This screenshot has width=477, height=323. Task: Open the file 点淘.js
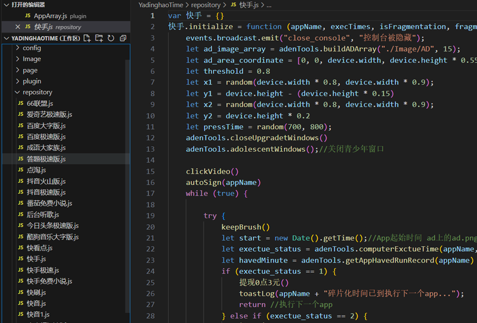point(36,170)
